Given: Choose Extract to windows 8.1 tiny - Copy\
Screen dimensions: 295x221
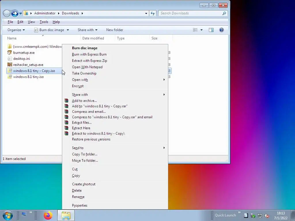Looking at the screenshot, I should 115,134.
